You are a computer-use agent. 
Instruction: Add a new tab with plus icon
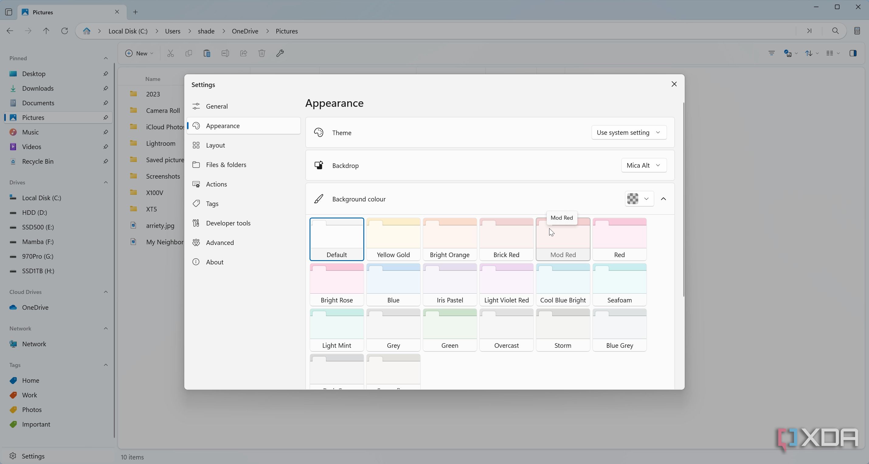tap(135, 12)
